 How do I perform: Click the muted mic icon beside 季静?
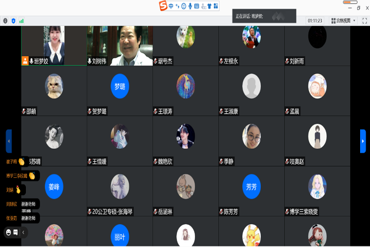coord(221,161)
